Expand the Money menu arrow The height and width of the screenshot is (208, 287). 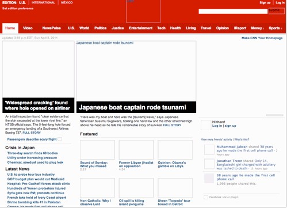[263, 28]
